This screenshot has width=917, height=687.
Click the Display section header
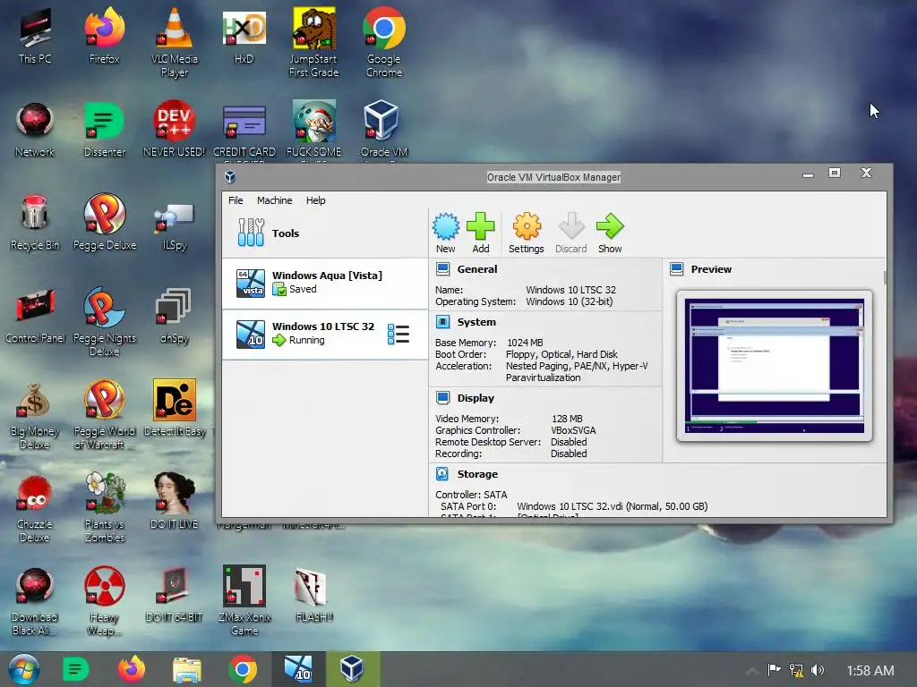tap(466, 398)
